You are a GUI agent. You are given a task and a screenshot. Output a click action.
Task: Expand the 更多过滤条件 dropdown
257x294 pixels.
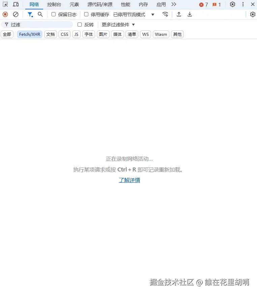(118, 25)
